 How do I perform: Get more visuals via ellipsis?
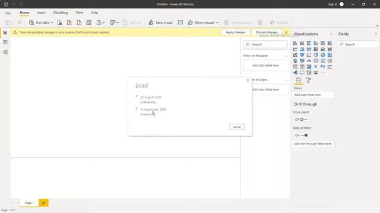point(323,72)
